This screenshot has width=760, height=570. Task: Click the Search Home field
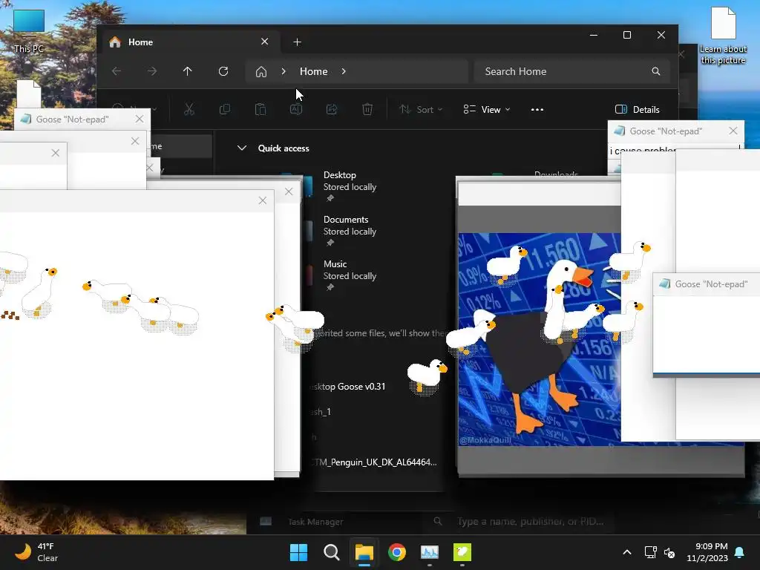pyautogui.click(x=572, y=71)
